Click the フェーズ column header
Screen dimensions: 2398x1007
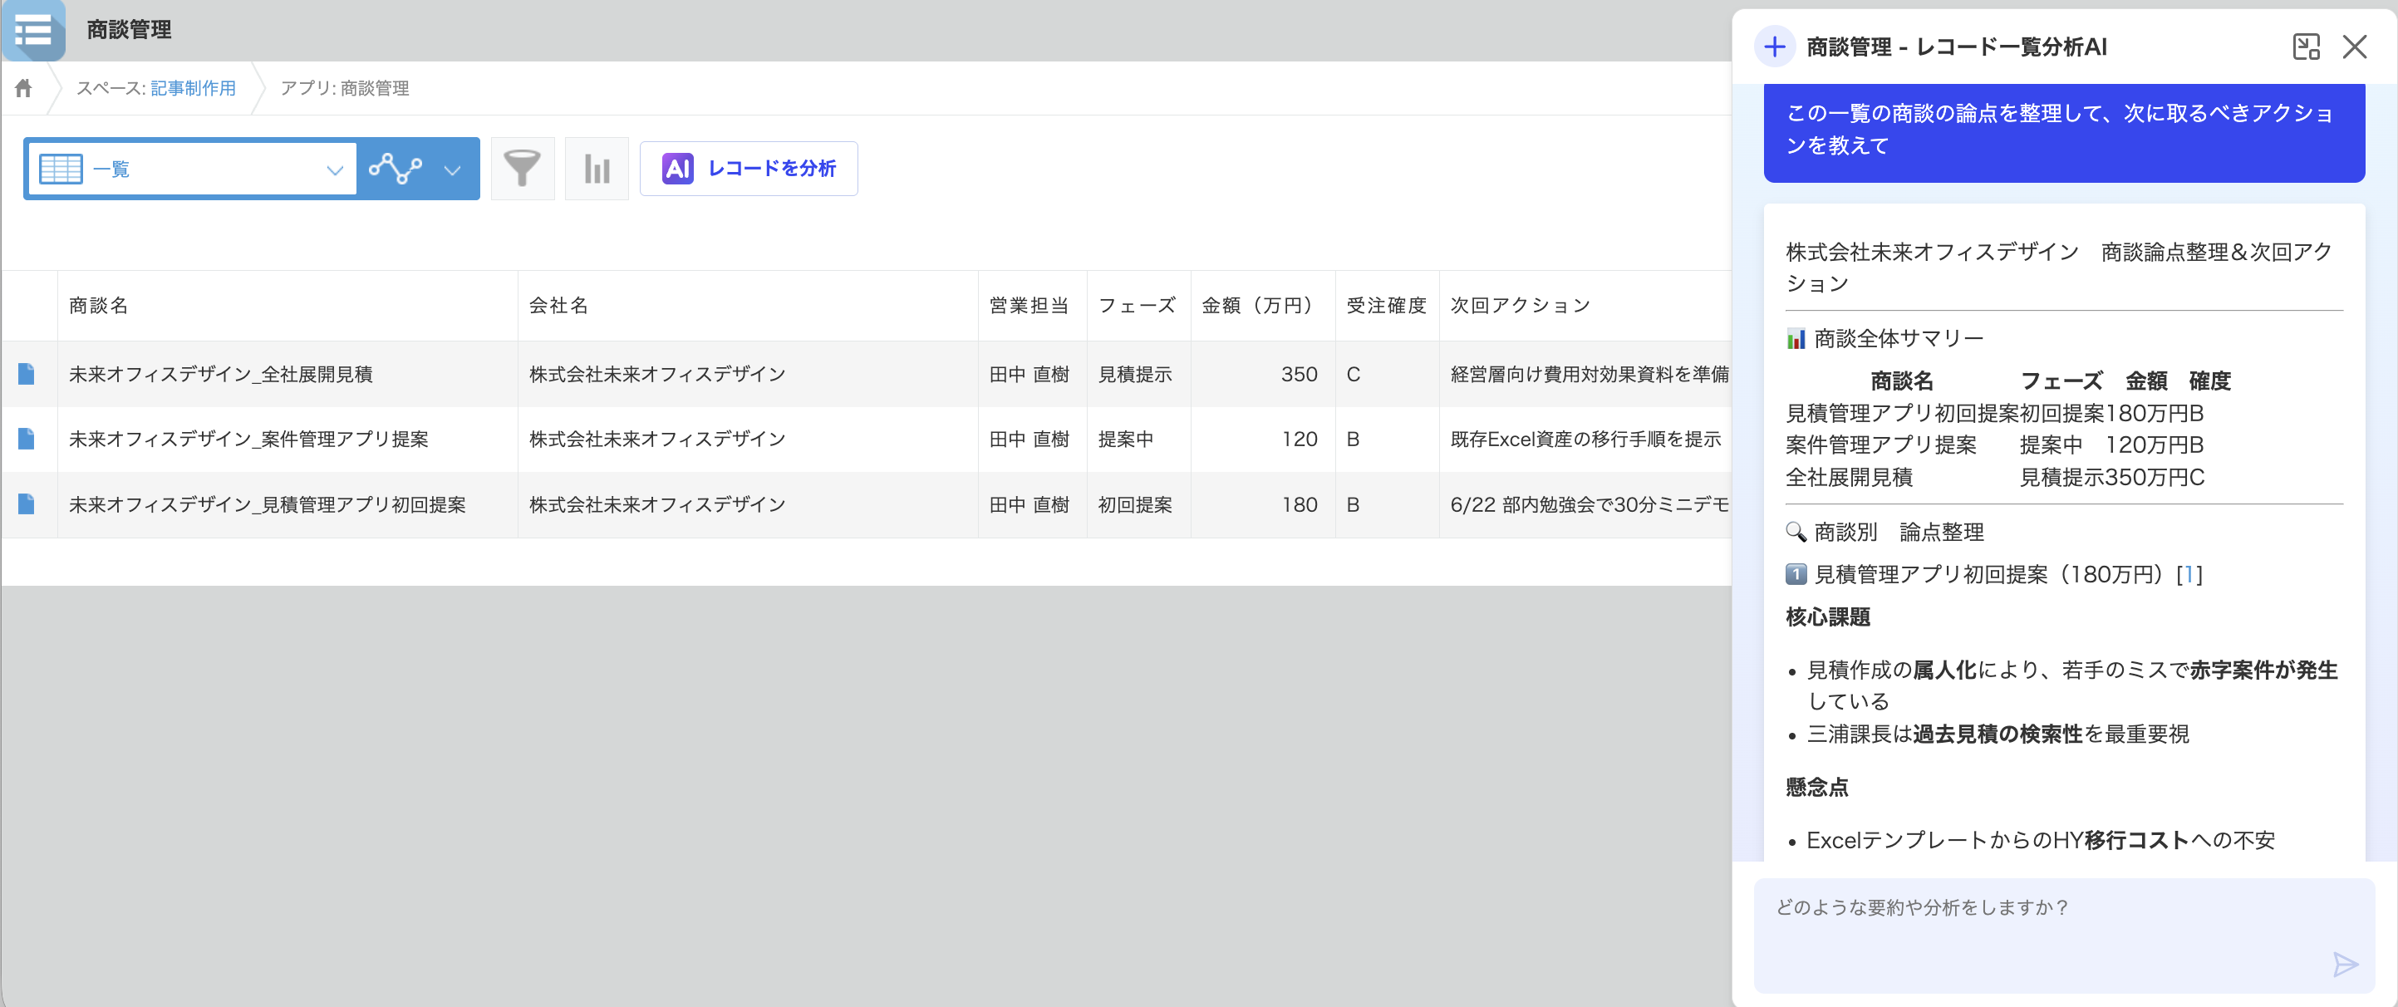(x=1137, y=305)
